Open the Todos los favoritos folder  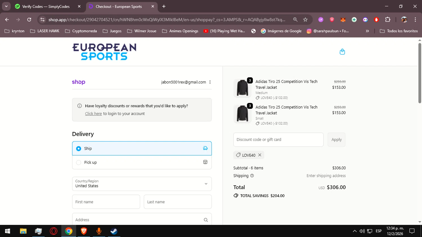click(399, 31)
